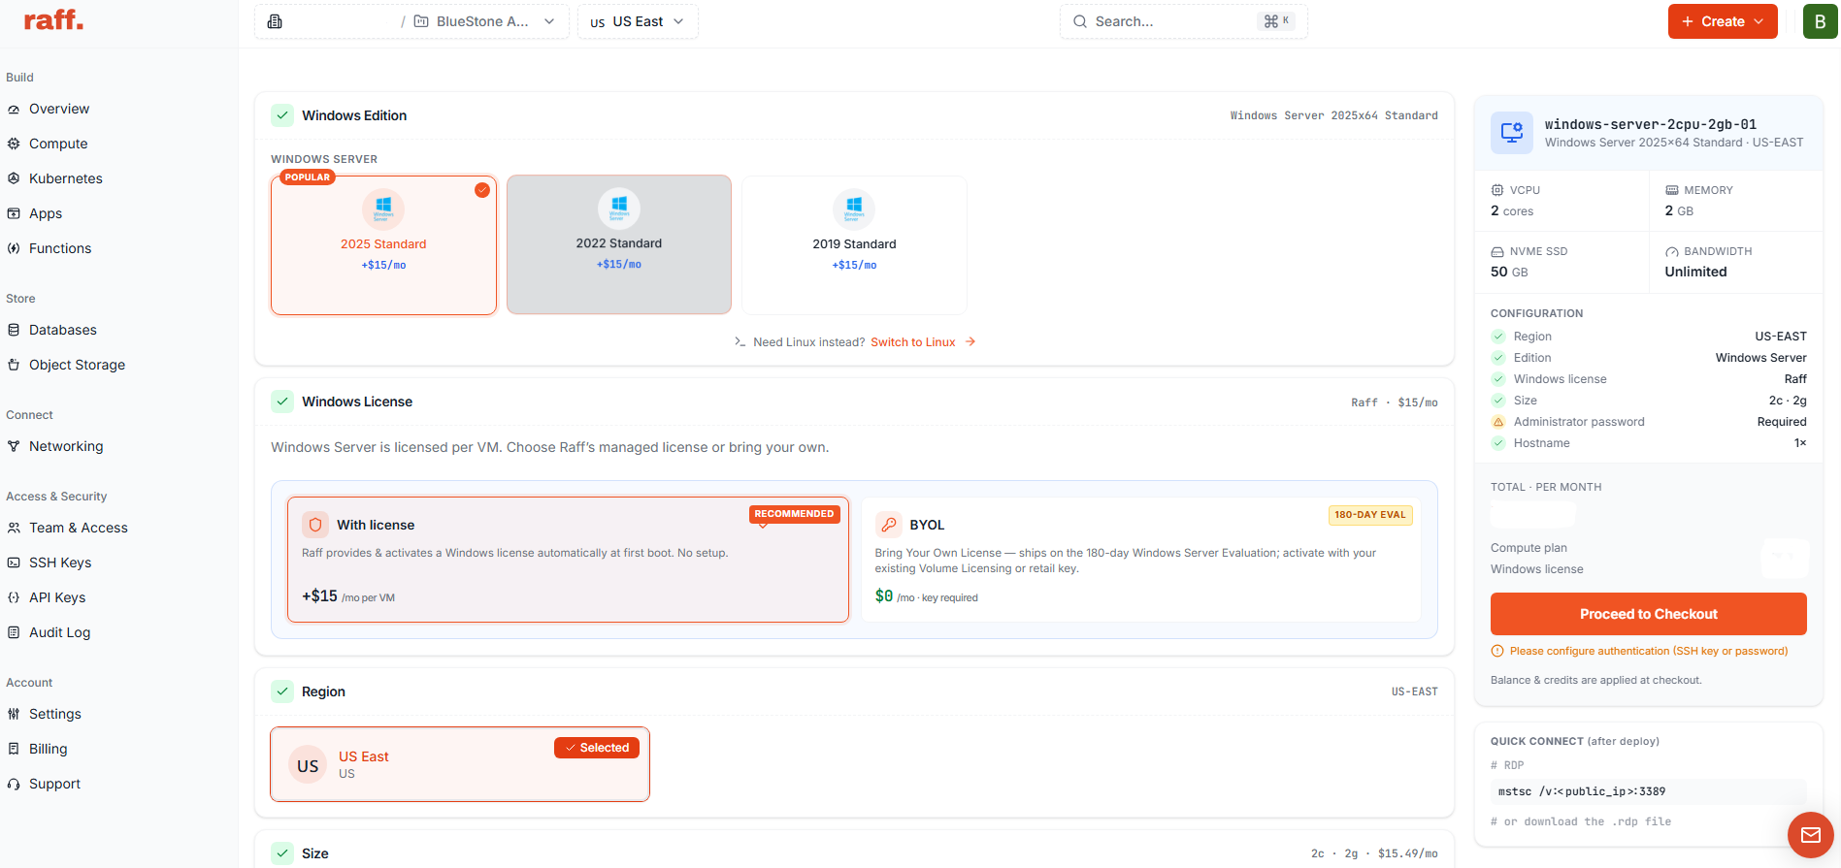Image resolution: width=1841 pixels, height=868 pixels.
Task: Open the raff. home logo
Action: pos(53,20)
